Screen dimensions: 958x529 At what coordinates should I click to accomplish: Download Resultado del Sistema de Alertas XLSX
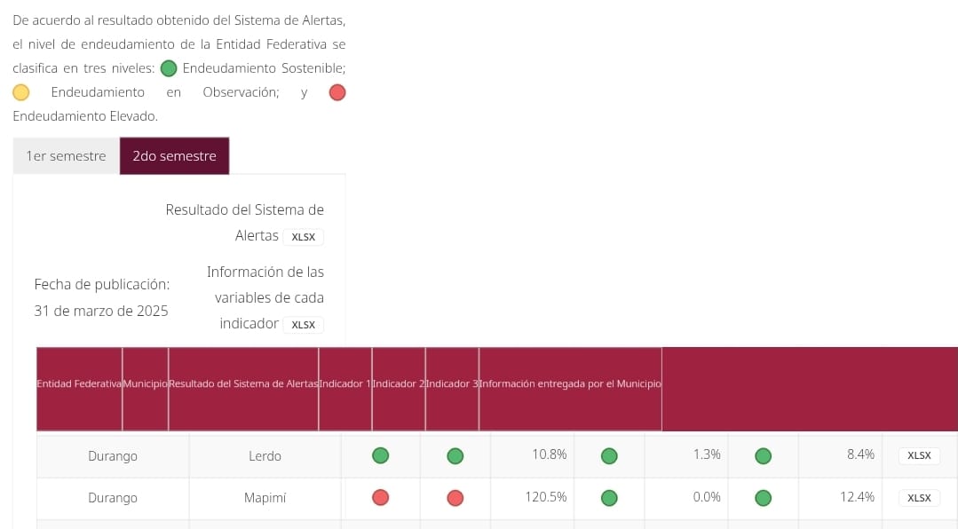tap(303, 237)
